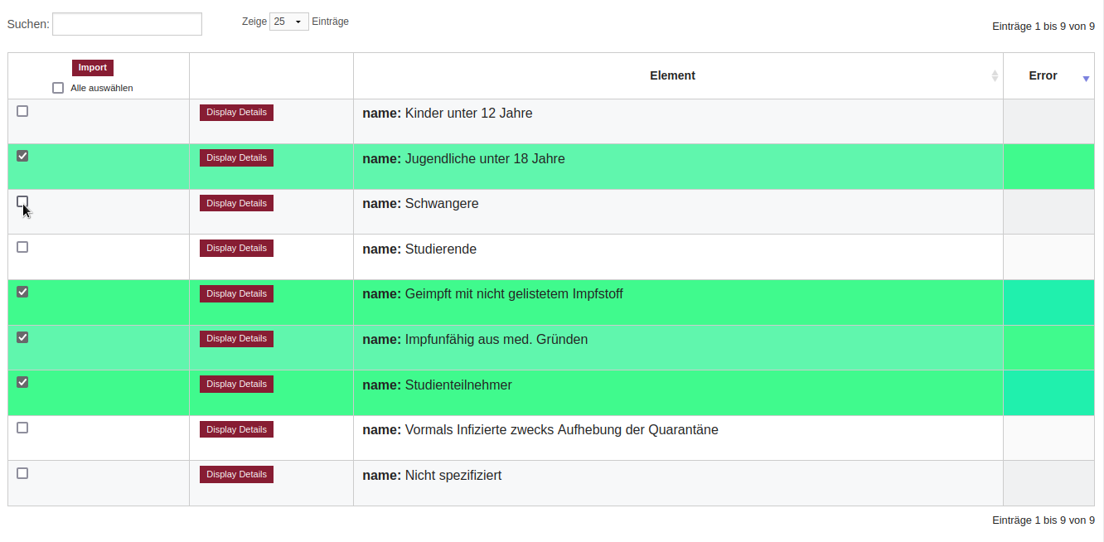Open the Zeige entries count dropdown

click(289, 22)
